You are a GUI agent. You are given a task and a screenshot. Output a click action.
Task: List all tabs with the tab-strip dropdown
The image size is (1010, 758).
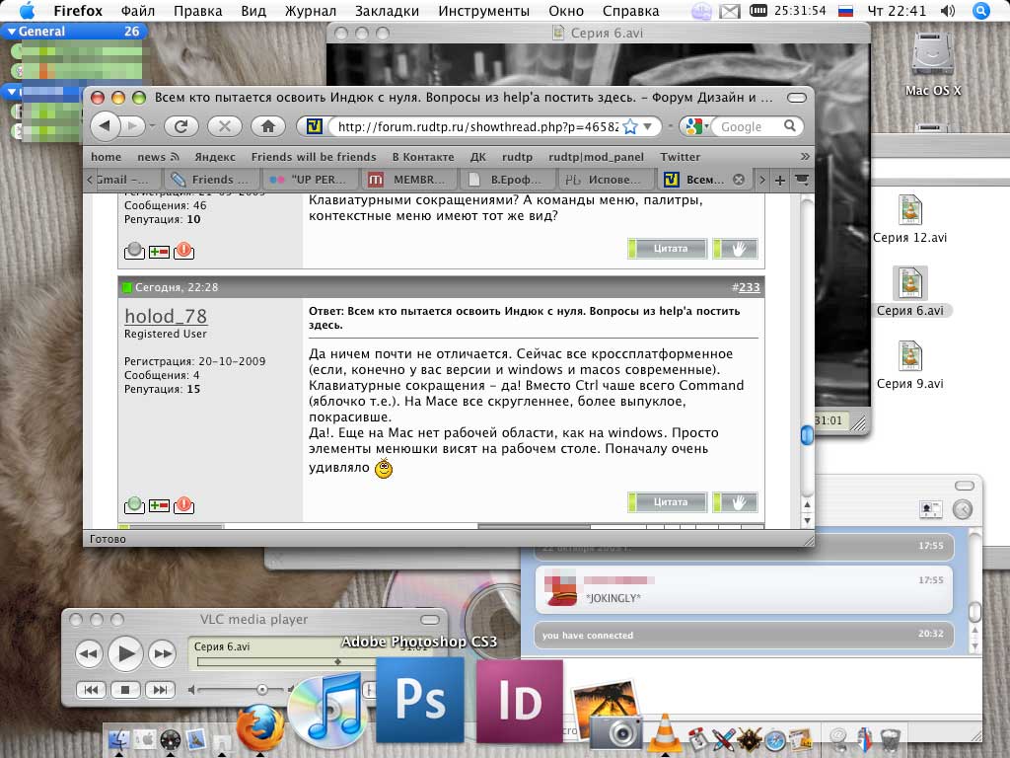pos(802,180)
